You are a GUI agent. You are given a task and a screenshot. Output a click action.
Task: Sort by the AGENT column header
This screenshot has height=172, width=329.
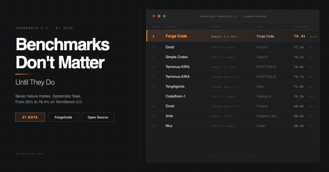point(170,27)
